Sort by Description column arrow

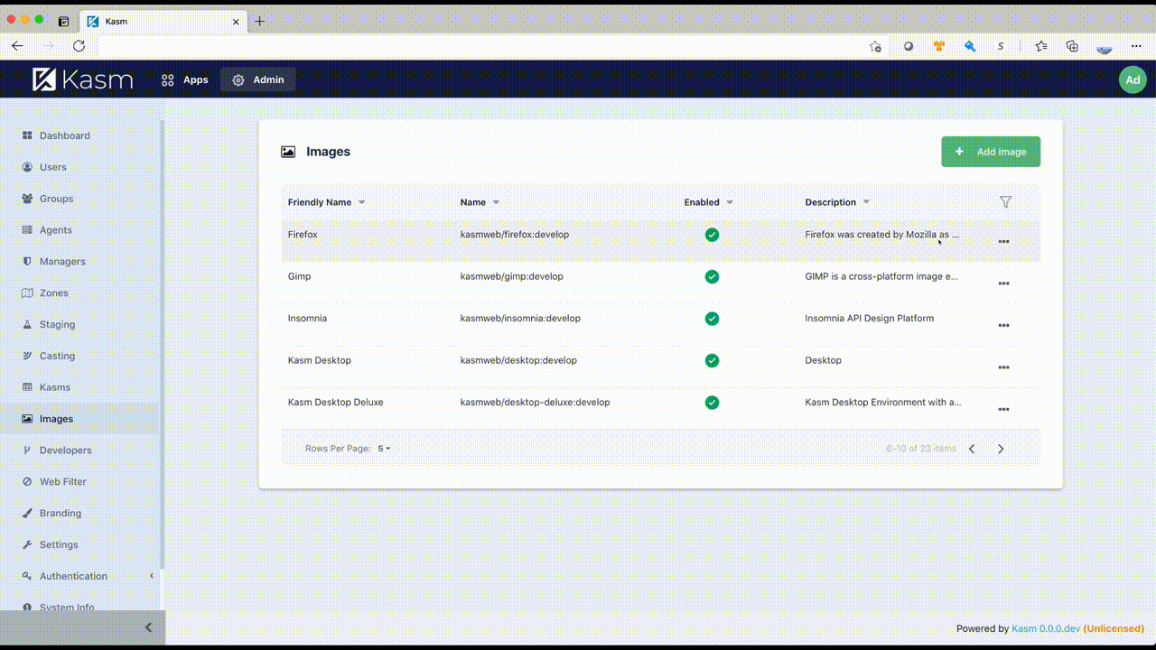click(866, 202)
